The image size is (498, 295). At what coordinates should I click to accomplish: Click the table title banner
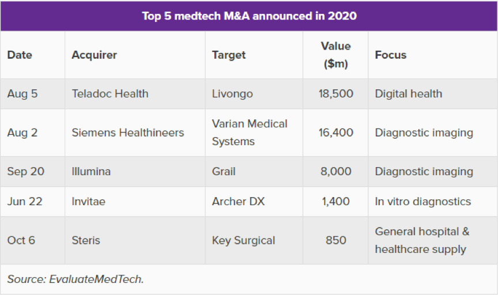(x=249, y=16)
